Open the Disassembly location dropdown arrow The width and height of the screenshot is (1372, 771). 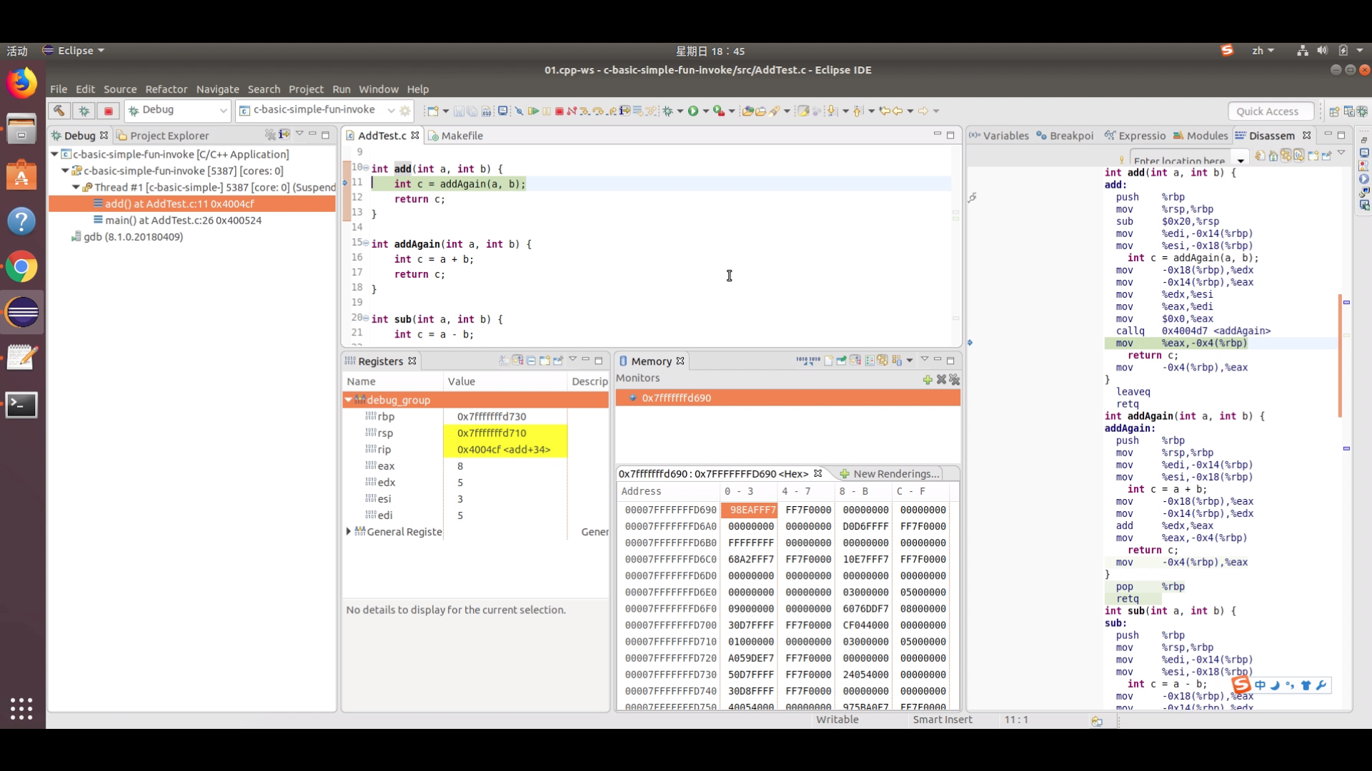click(1241, 160)
